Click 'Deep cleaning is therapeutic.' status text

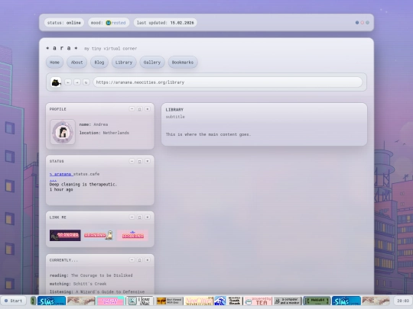83,185
